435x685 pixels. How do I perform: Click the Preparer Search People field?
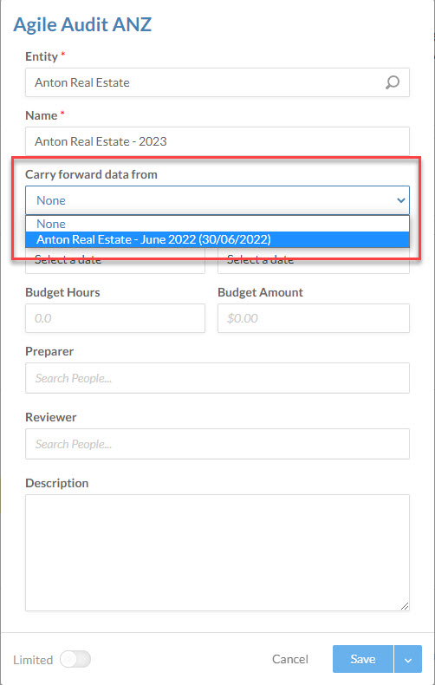pyautogui.click(x=217, y=378)
